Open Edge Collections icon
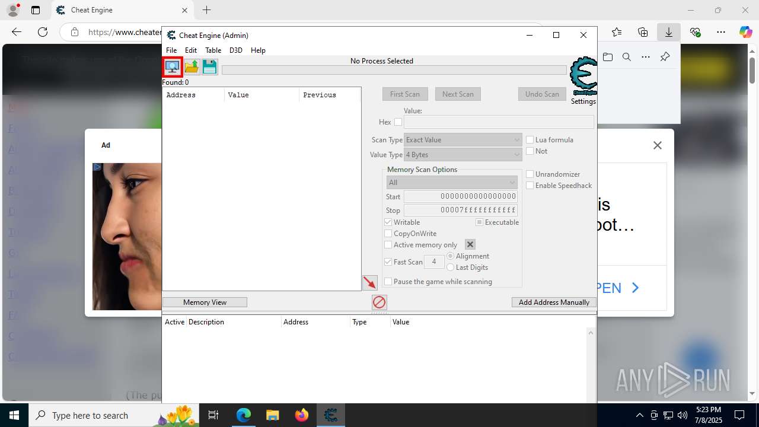 (643, 32)
